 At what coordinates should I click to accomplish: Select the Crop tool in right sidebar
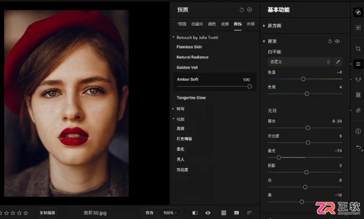coord(358,49)
